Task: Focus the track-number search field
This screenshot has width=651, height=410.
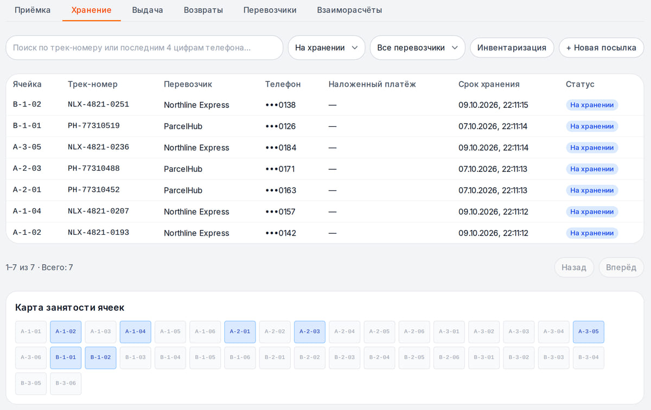Action: coord(144,48)
